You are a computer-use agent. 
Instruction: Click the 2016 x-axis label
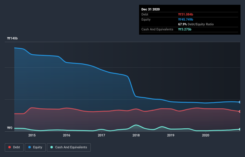(x=67, y=135)
